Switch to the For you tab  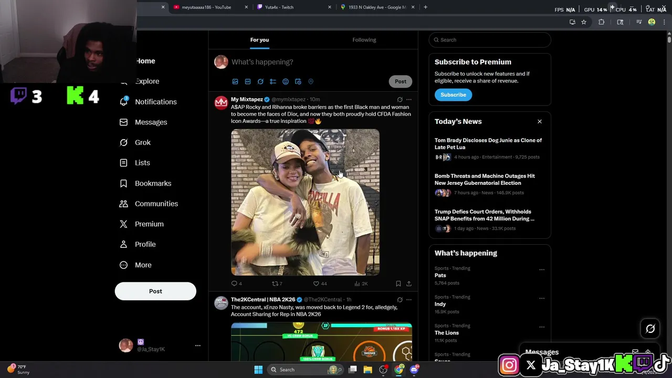[x=259, y=40]
